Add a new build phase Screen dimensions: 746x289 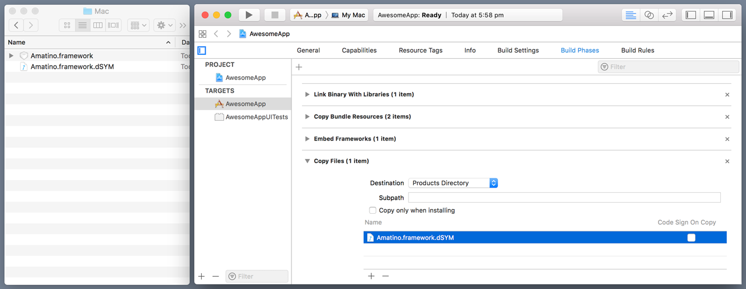coord(299,67)
